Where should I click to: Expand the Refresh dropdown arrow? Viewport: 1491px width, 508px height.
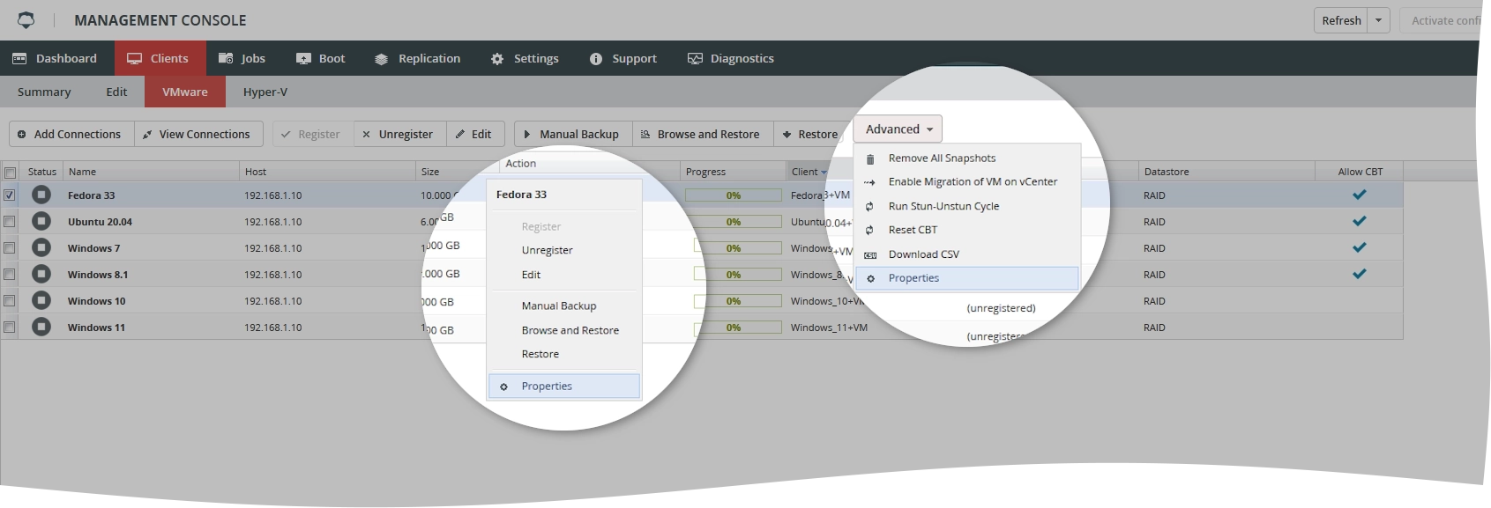[x=1379, y=20]
